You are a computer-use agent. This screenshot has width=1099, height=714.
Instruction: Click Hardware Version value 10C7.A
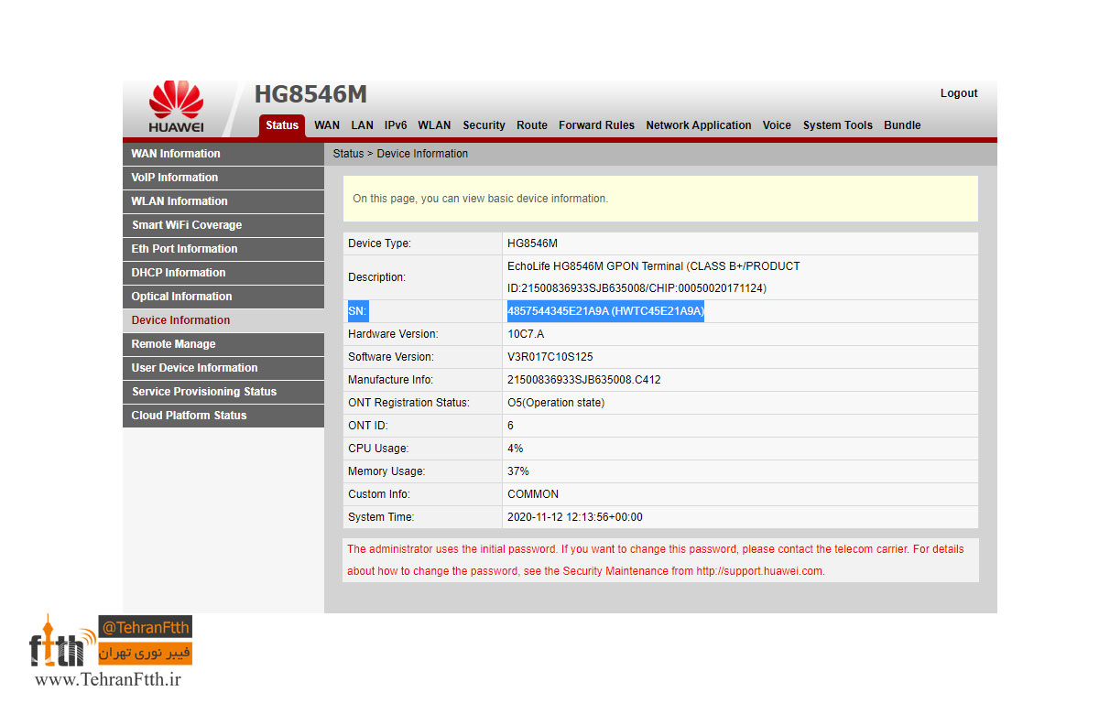click(x=526, y=334)
